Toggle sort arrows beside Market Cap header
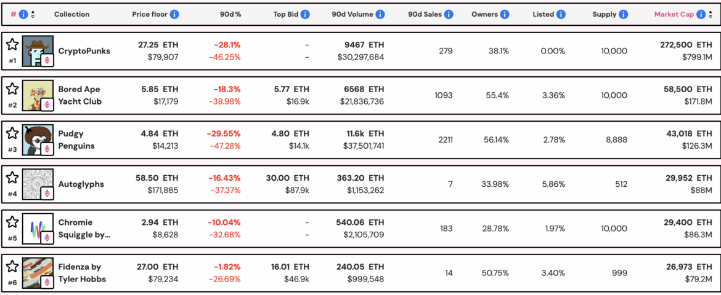This screenshot has height=295, width=721. pos(711,14)
